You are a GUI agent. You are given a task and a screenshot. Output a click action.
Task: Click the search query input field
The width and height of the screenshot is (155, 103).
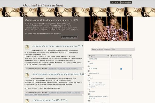[x=113, y=49]
